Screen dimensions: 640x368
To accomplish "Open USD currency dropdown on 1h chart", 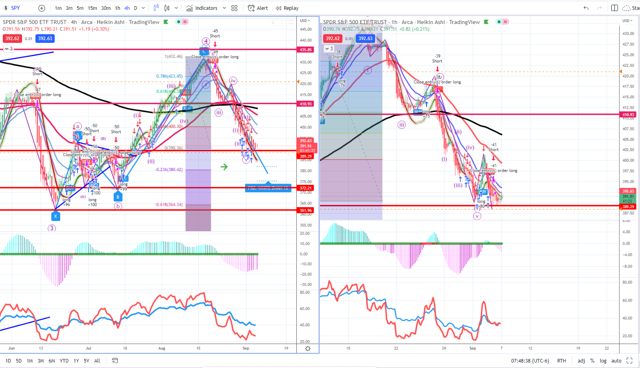I will coord(627,20).
